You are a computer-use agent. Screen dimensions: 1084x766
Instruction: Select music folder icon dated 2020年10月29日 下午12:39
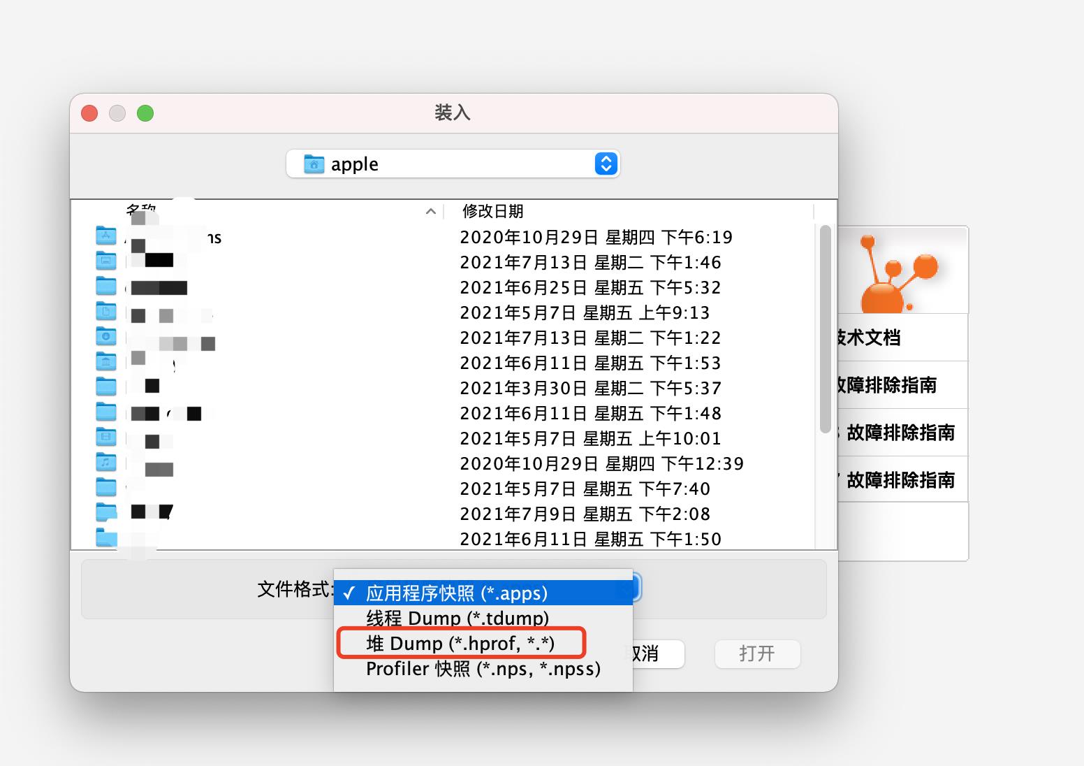coord(106,463)
